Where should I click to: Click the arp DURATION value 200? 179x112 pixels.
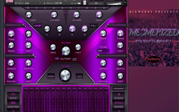pyautogui.click(x=13, y=103)
